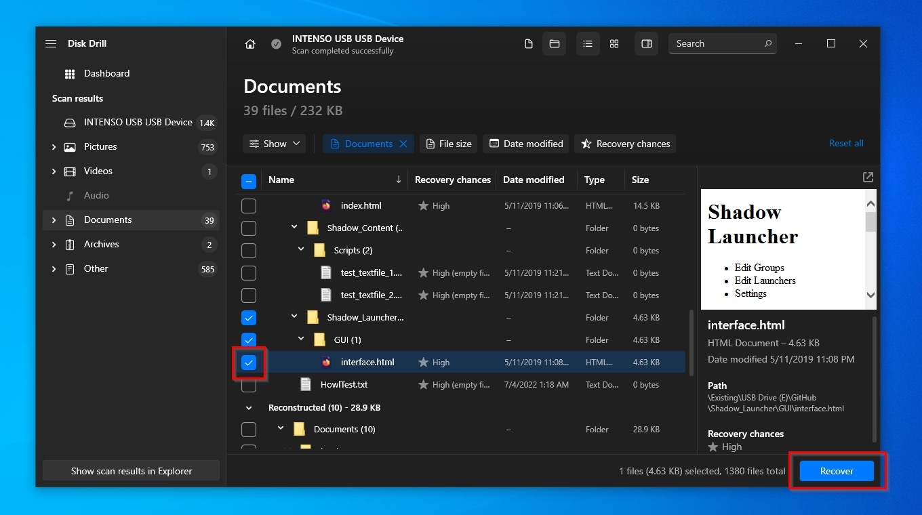Select Pictures in sidebar
The width and height of the screenshot is (922, 515).
(131, 147)
